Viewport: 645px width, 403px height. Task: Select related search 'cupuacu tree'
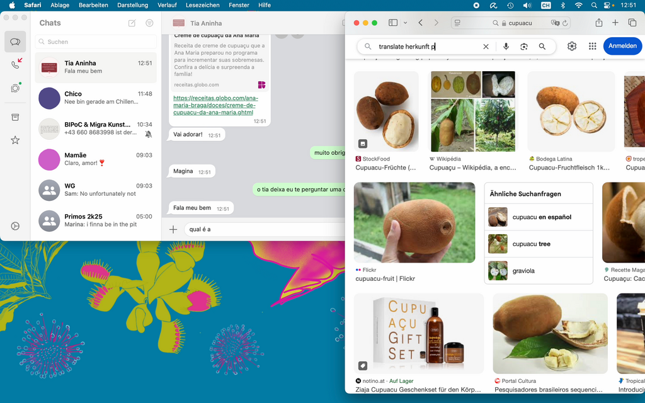click(x=539, y=244)
